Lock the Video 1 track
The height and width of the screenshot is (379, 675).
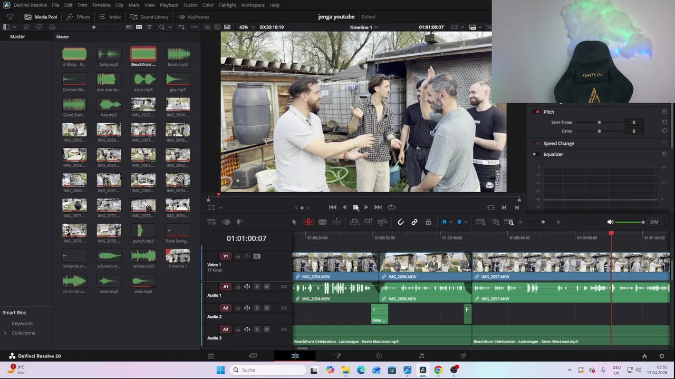[238, 256]
